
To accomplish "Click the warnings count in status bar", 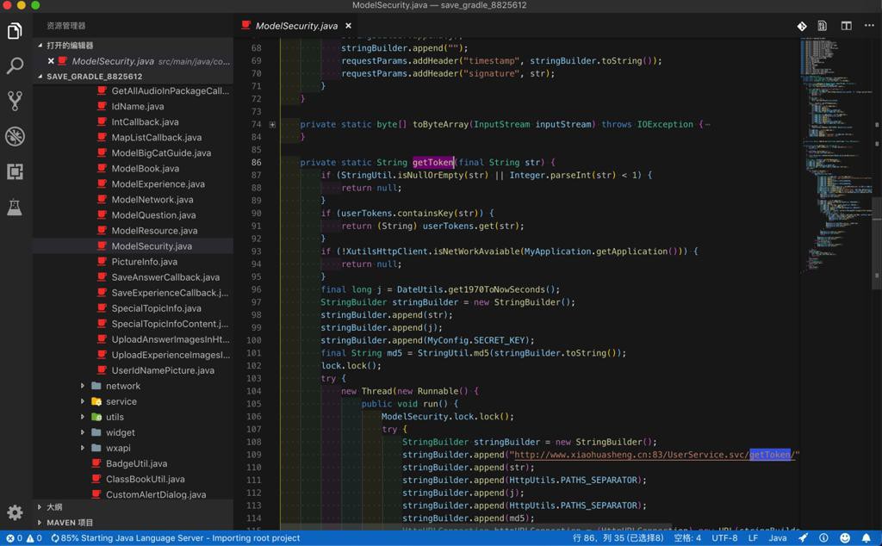I will click(x=34, y=538).
